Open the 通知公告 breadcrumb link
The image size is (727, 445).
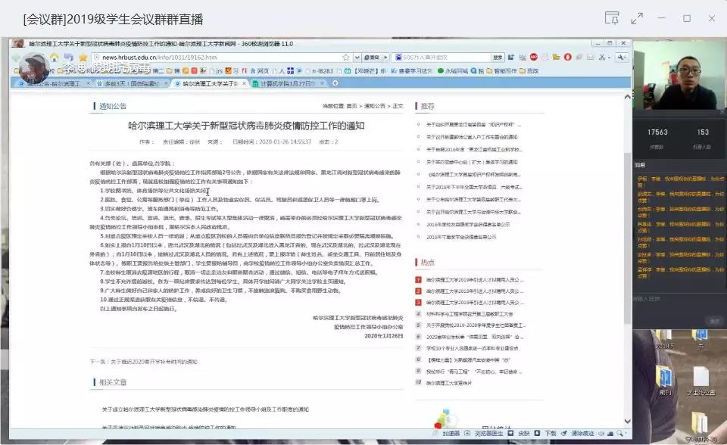click(x=376, y=106)
